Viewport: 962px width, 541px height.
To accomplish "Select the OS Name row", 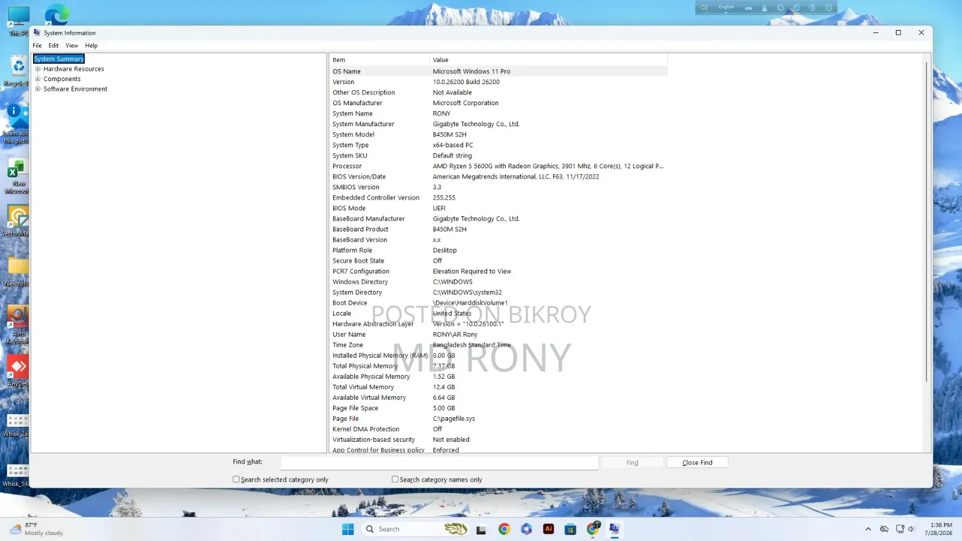I will click(x=498, y=72).
